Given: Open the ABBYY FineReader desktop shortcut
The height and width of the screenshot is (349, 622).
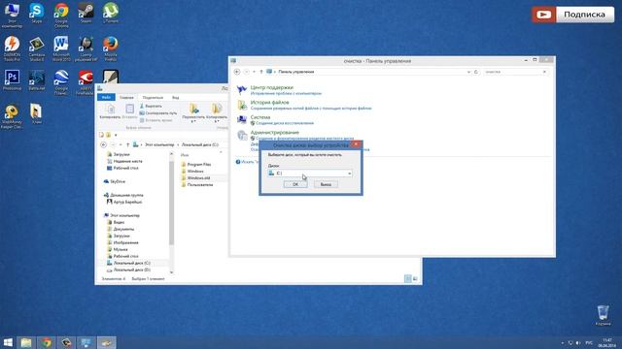Looking at the screenshot, I should 86,82.
